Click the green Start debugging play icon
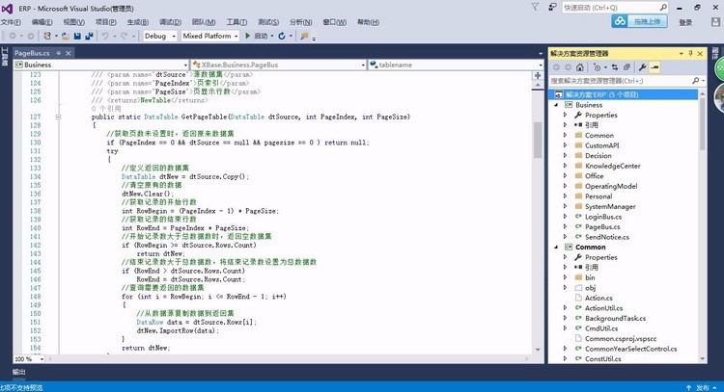The image size is (724, 392). (x=247, y=36)
